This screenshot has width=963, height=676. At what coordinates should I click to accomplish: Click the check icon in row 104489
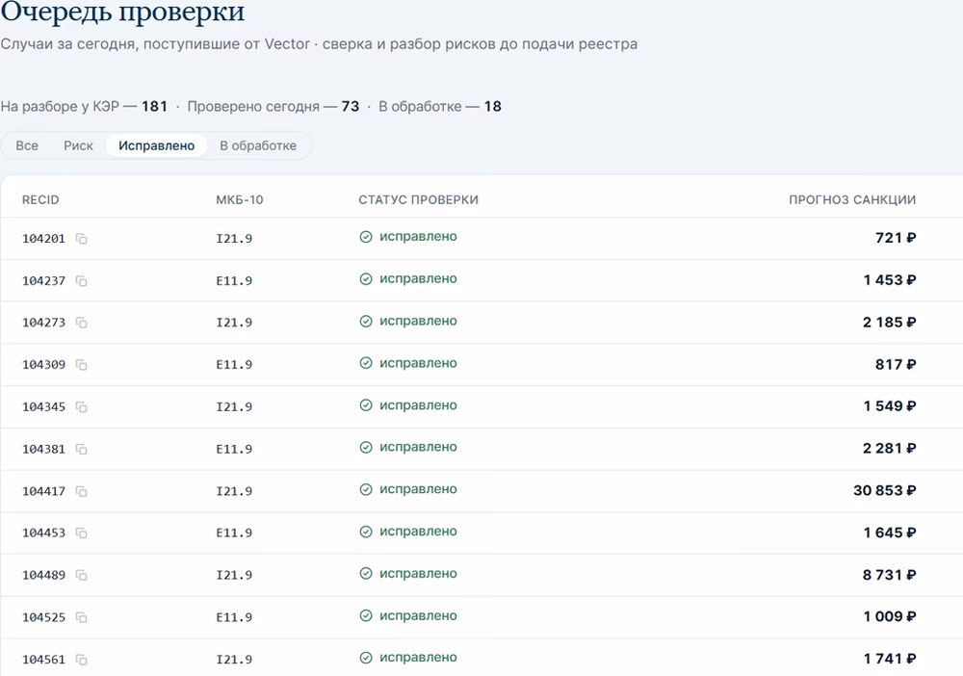tap(366, 574)
